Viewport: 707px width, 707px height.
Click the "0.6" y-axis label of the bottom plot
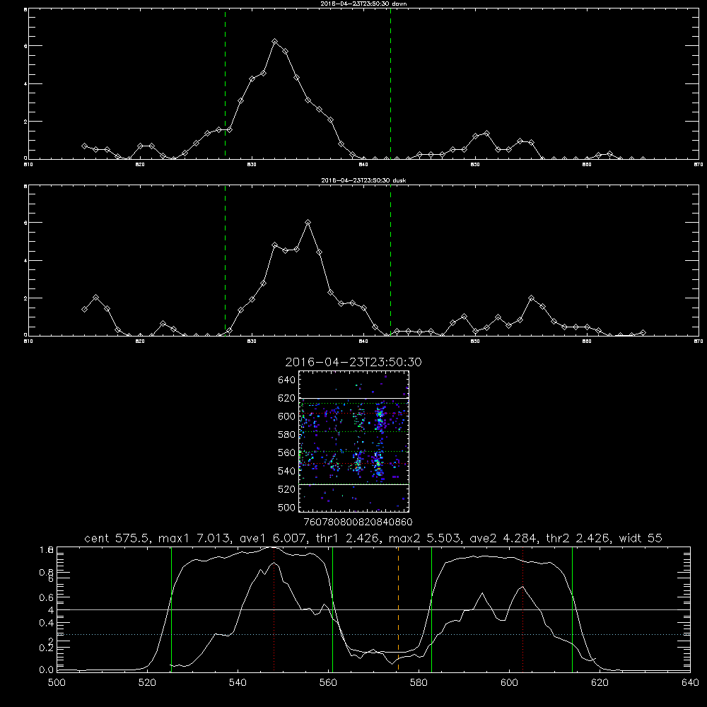pyautogui.click(x=47, y=597)
